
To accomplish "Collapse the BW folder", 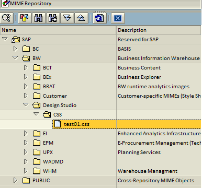I will [x=15, y=58].
